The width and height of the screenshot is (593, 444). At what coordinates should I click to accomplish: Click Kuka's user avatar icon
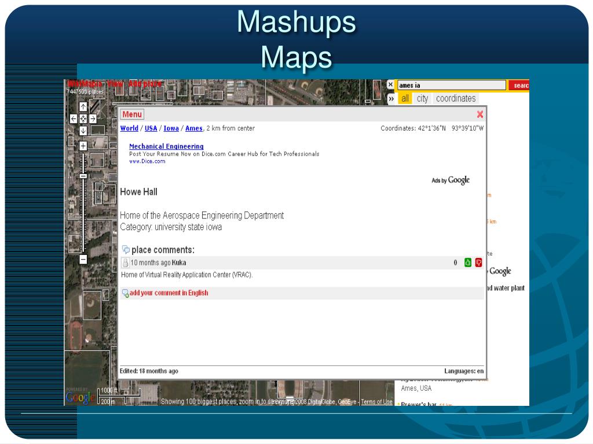coord(125,262)
